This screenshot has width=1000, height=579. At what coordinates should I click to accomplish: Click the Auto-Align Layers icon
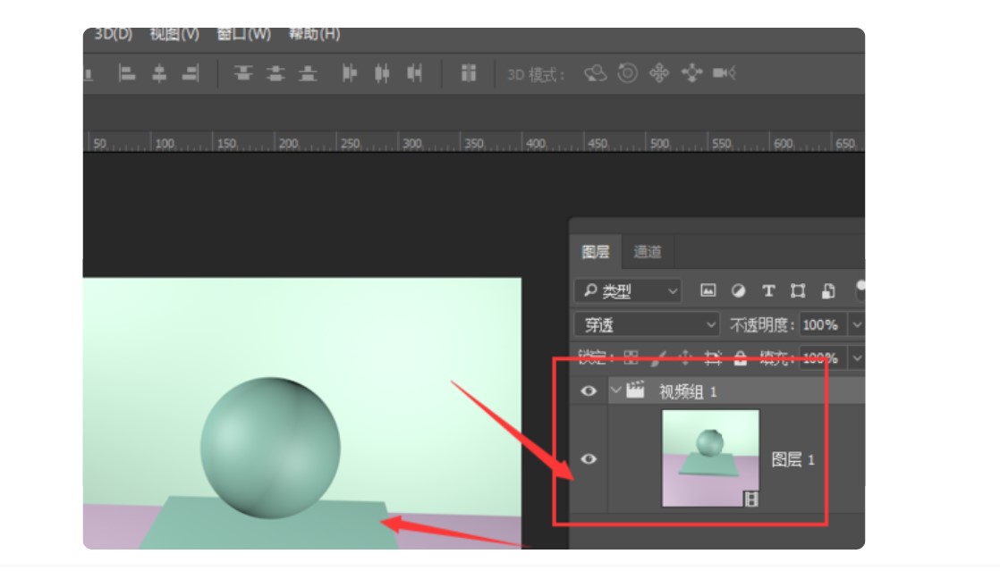[x=469, y=73]
